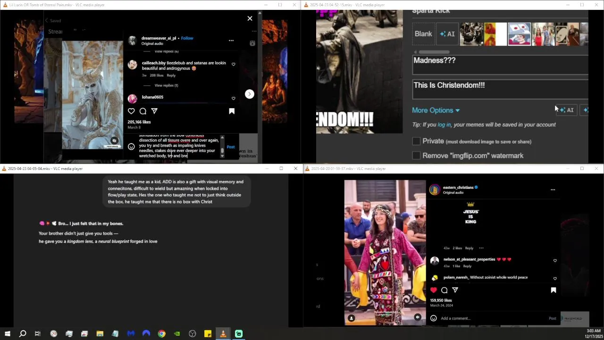Viewport: 604px width, 340px height.
Task: Go back to Saved posts
Action: (53, 21)
